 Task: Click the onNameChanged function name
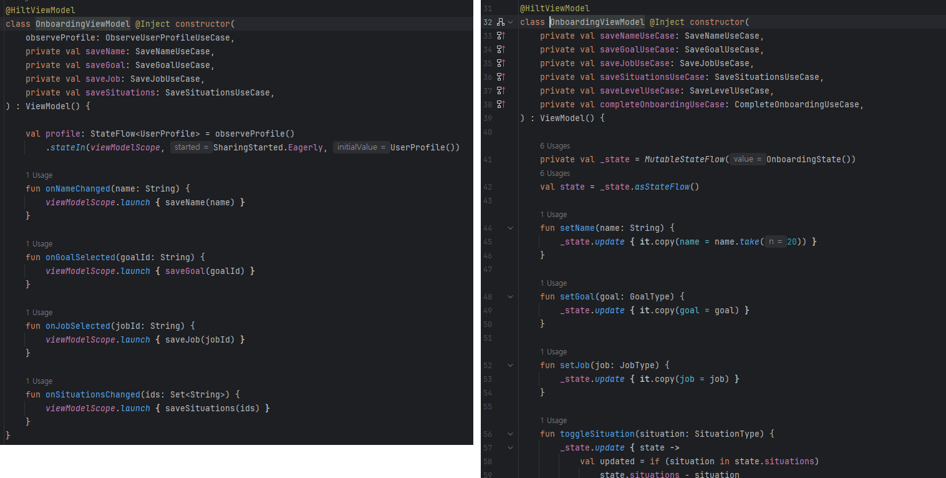(78, 188)
